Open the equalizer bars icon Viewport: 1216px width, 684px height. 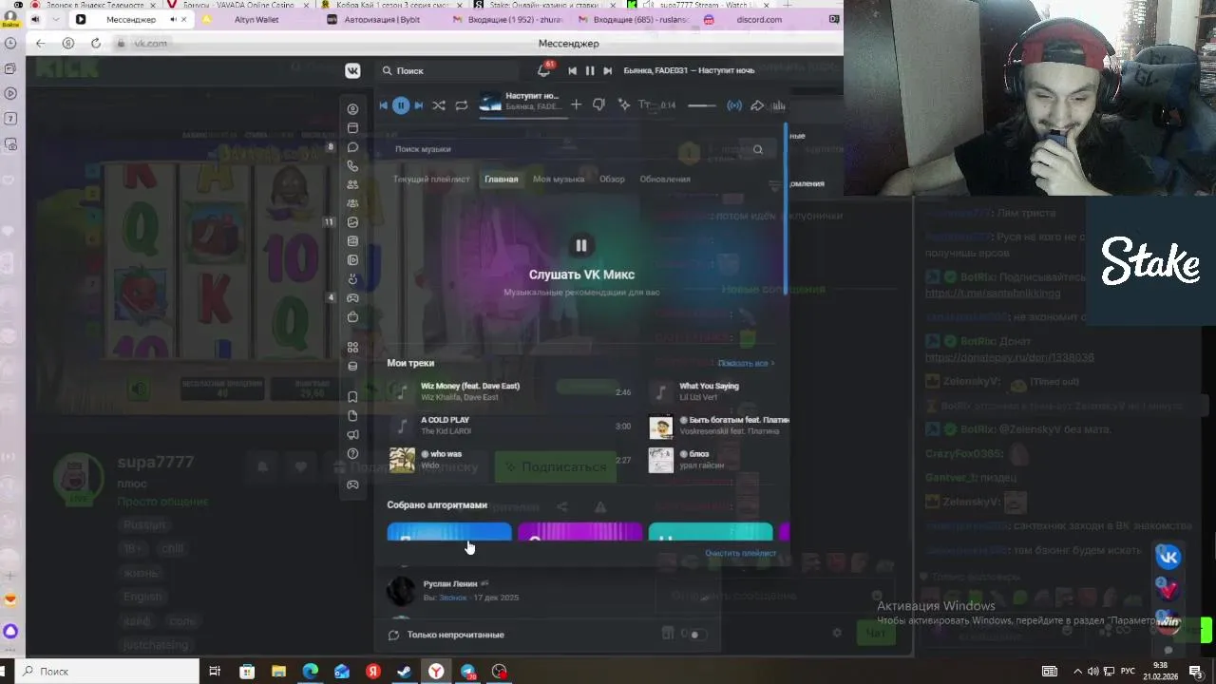(x=778, y=105)
